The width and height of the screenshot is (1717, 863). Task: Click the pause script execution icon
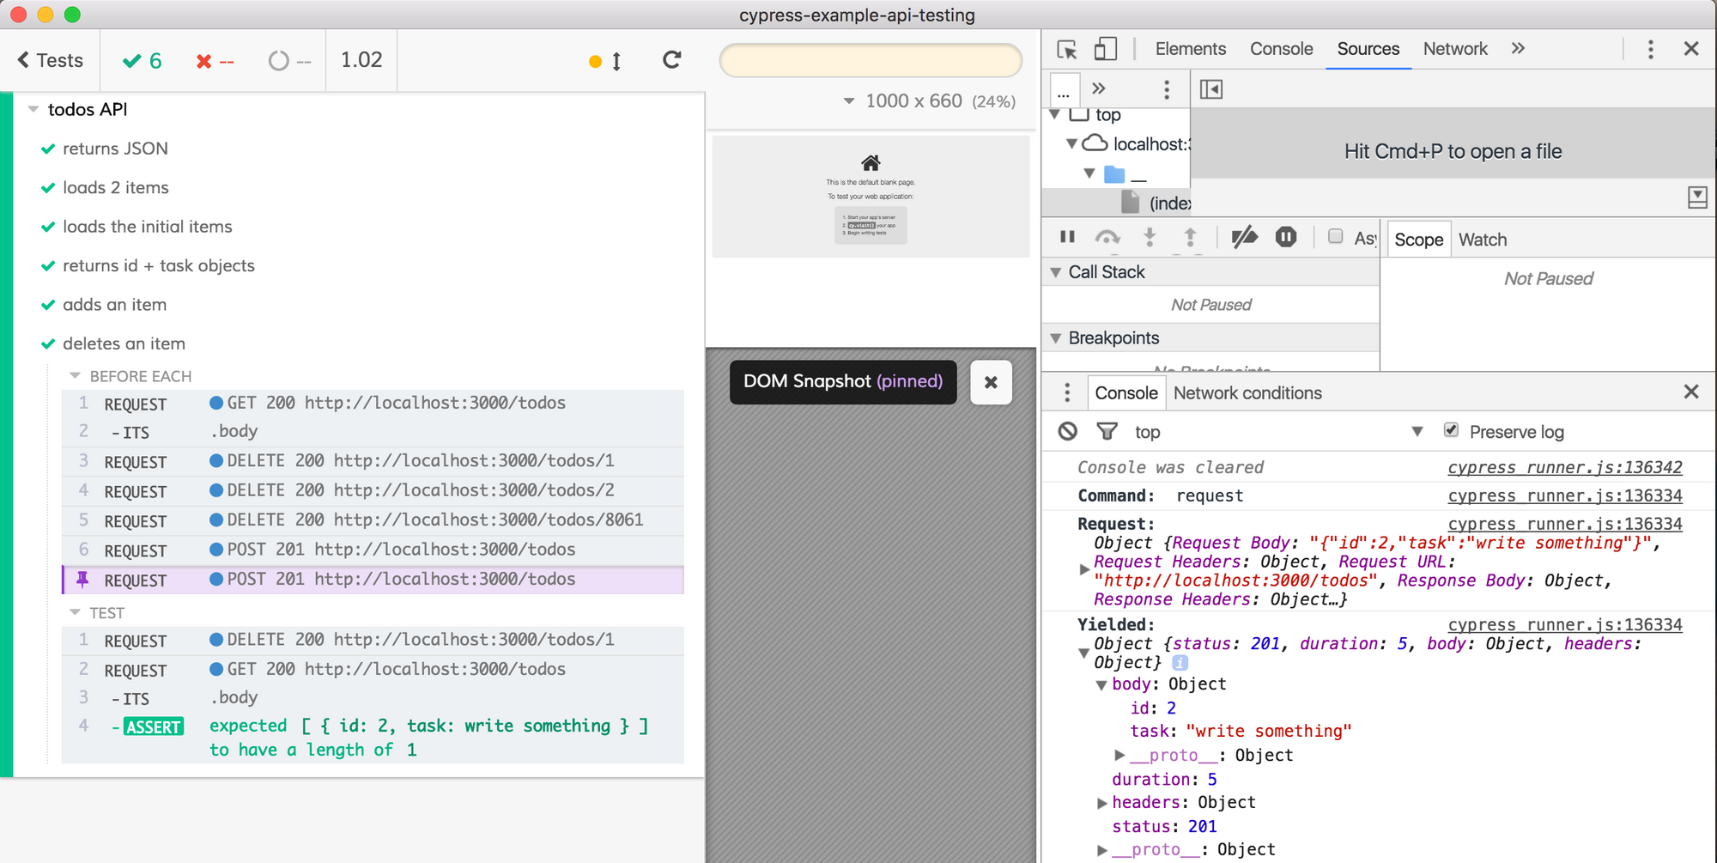point(1067,237)
